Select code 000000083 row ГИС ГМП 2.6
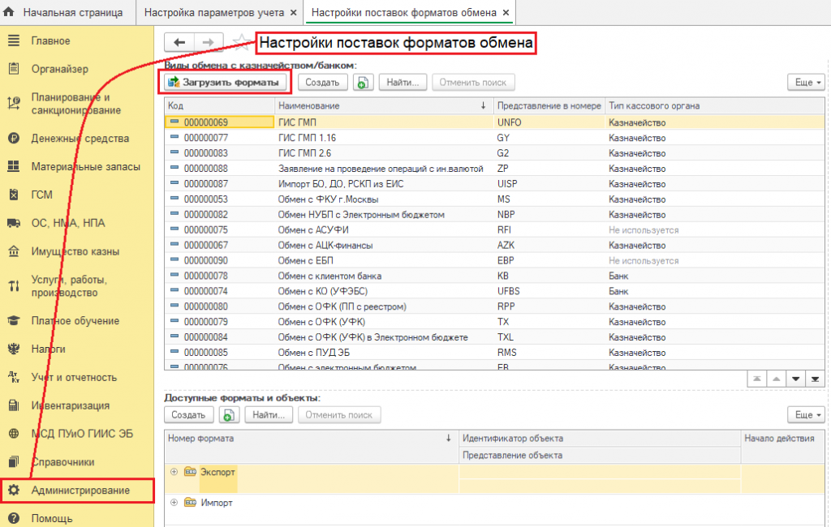This screenshot has height=527, width=831. point(494,153)
